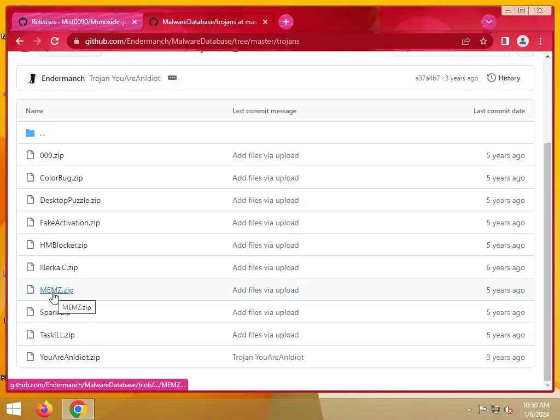Viewport: 560px width, 420px height.
Task: Open the parent directory '..' link
Action: pos(42,133)
